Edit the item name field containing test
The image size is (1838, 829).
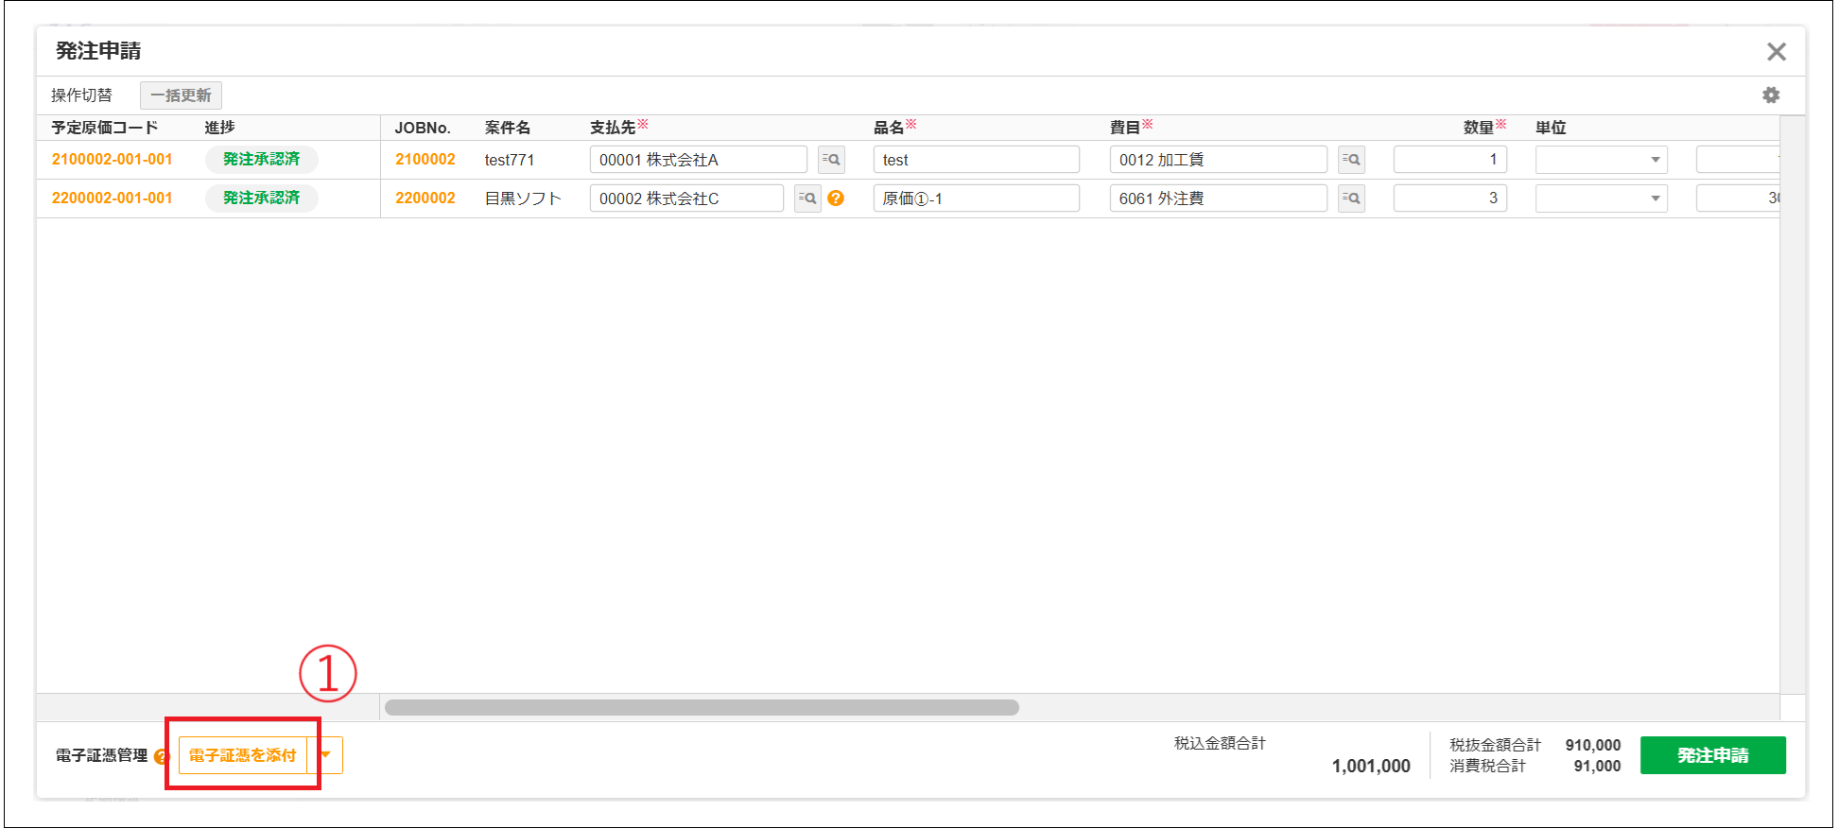point(976,160)
